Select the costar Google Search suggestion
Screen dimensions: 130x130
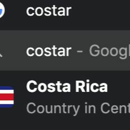point(65,50)
